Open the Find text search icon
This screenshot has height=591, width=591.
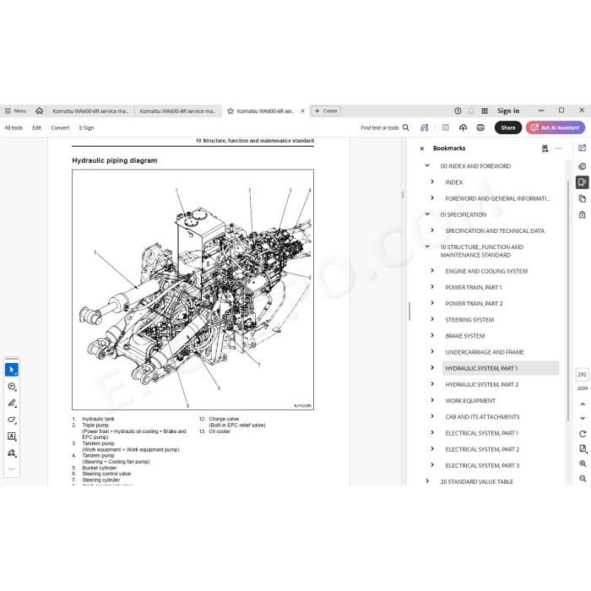[406, 127]
